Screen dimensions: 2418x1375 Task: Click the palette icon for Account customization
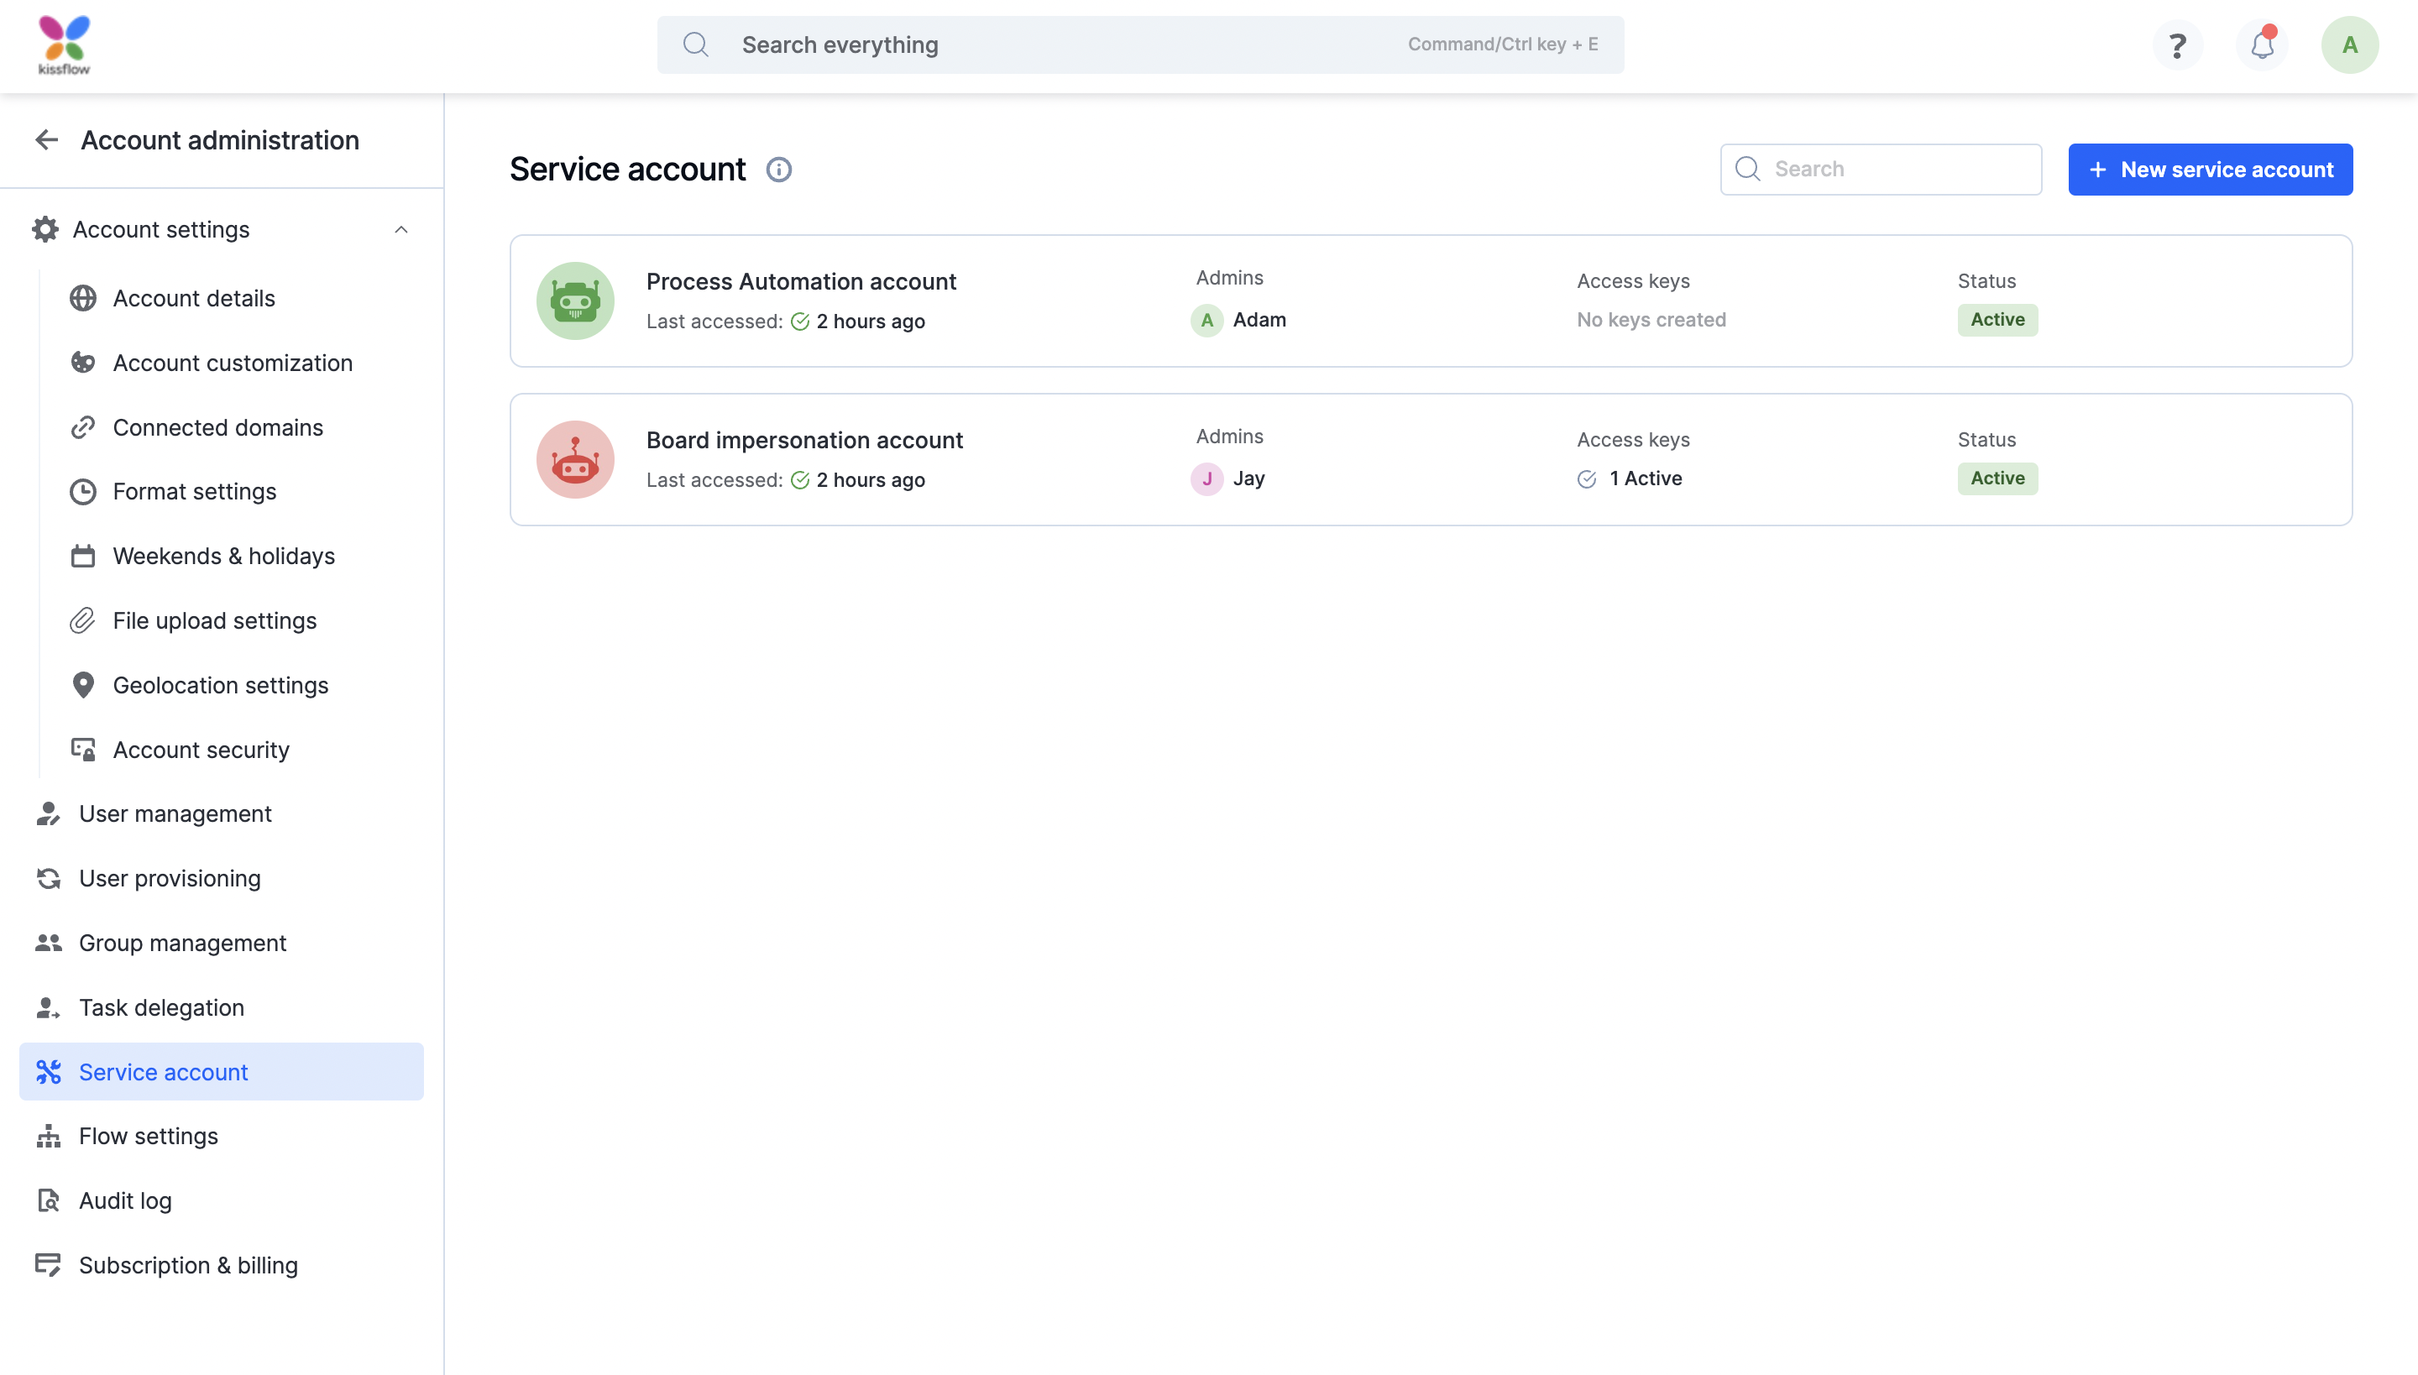83,363
